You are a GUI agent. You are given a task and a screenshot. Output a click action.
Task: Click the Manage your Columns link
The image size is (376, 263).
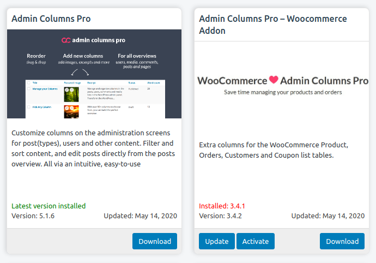[45, 88]
